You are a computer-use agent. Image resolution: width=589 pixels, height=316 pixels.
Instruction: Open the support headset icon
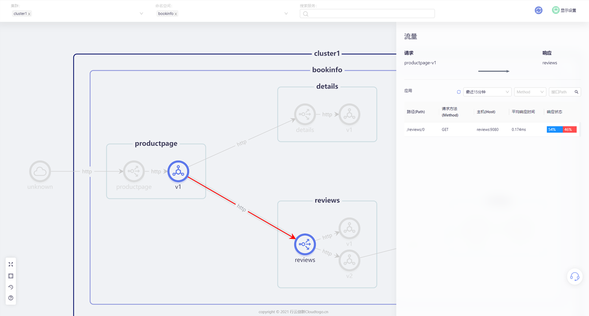[574, 276]
